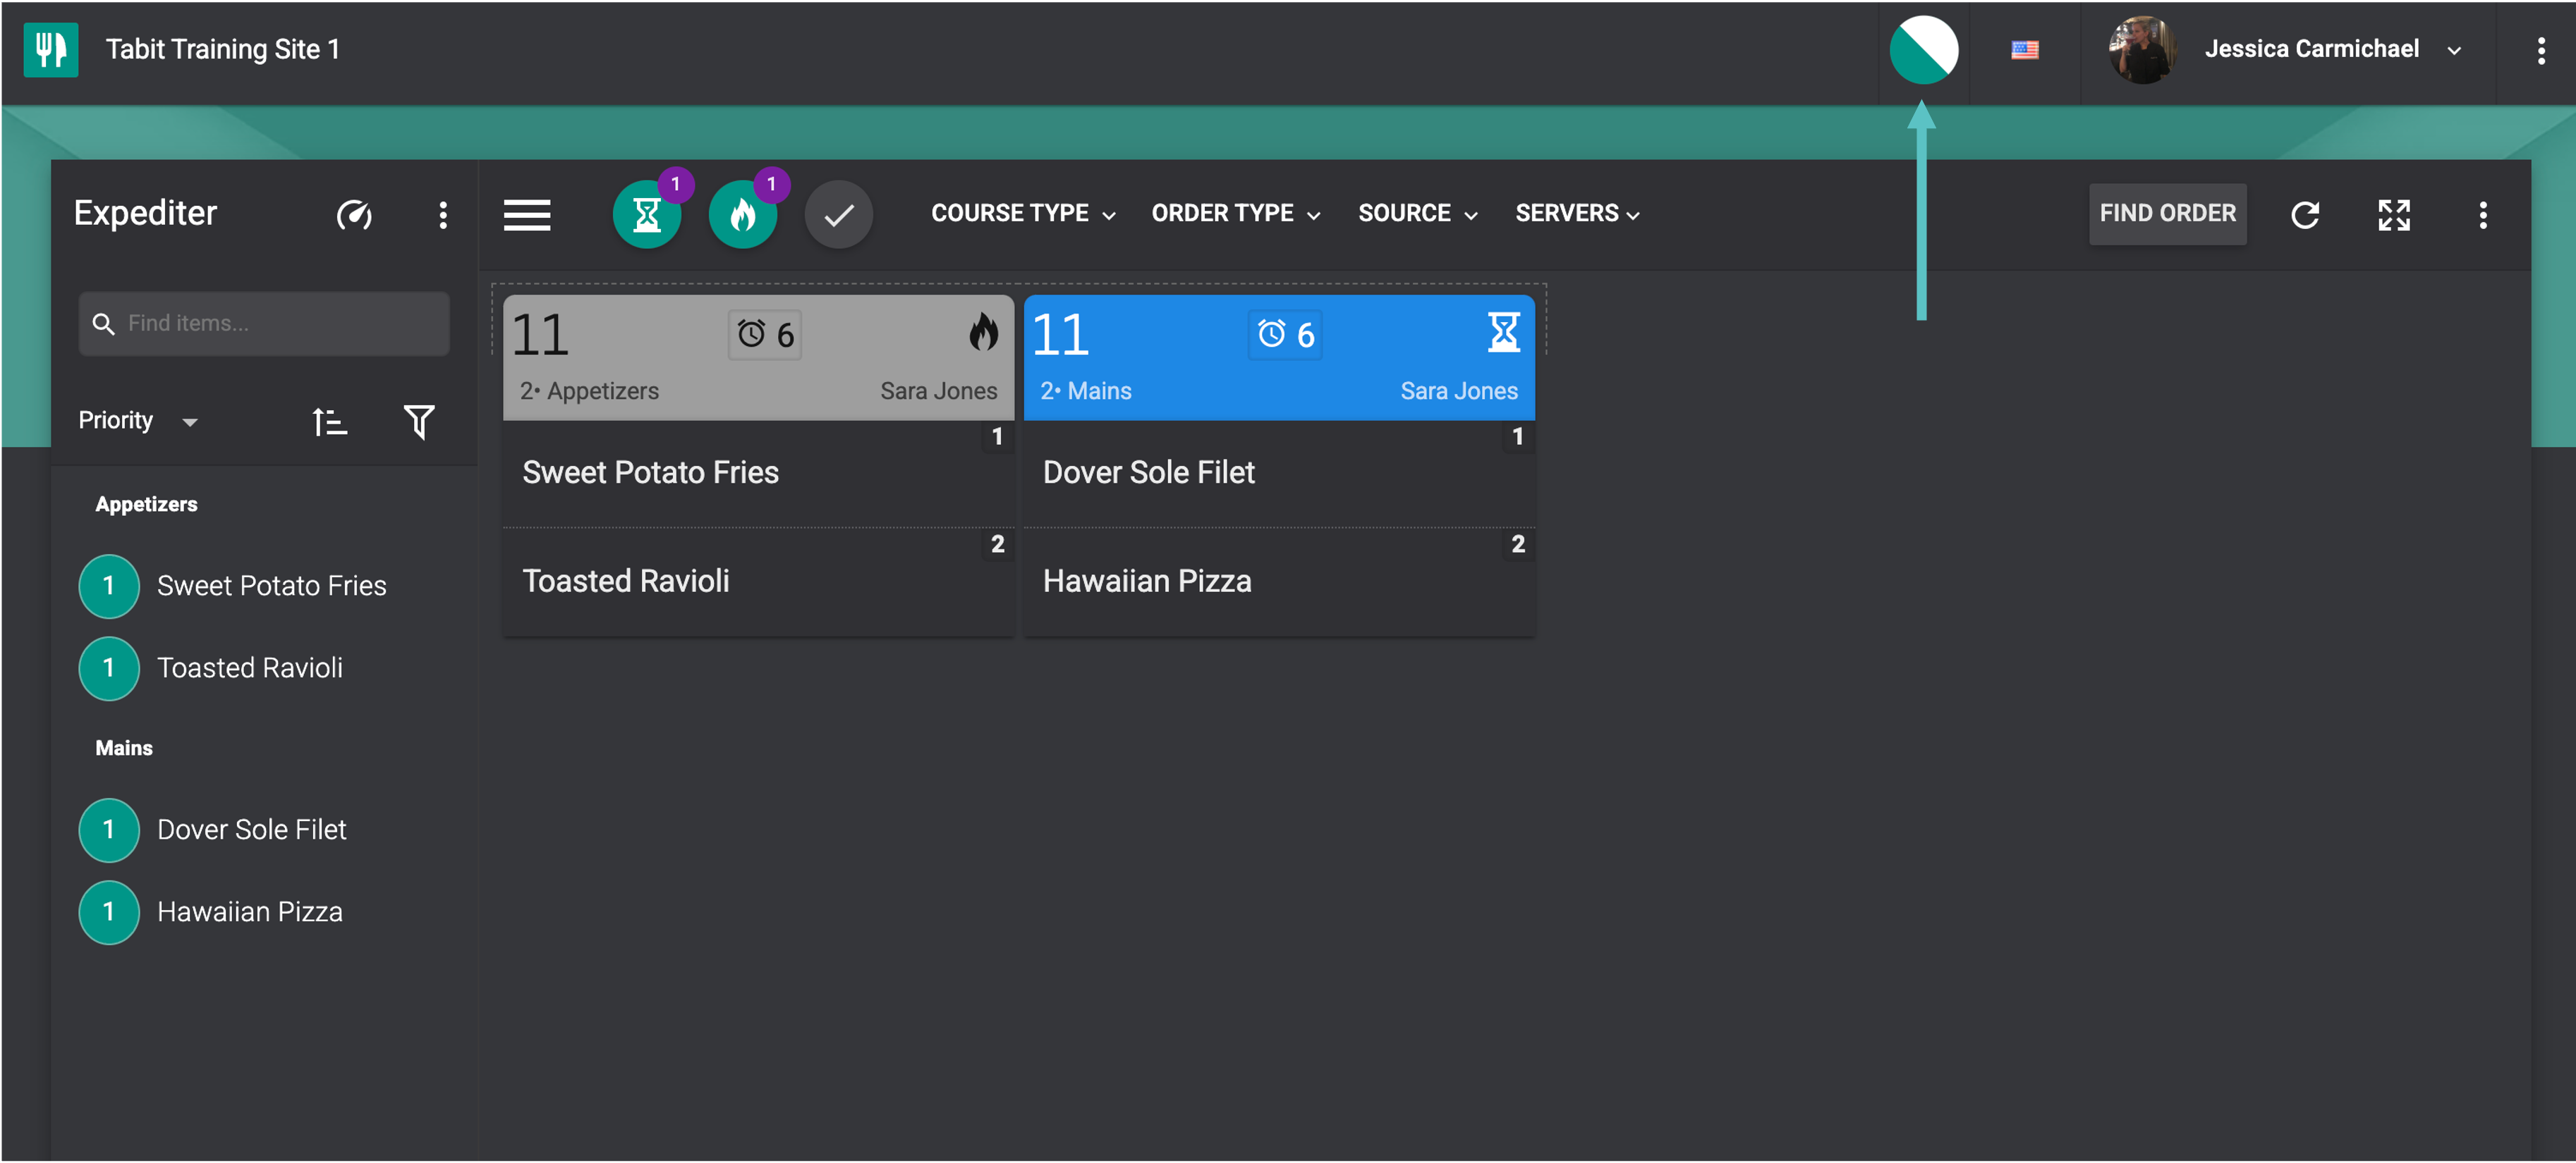Toggle the checkmark completed orders filter

(839, 215)
